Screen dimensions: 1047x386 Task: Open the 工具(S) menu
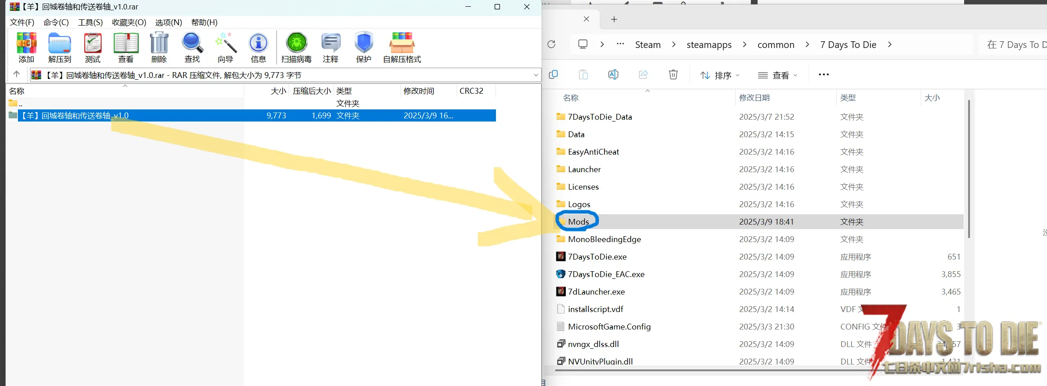tap(90, 22)
